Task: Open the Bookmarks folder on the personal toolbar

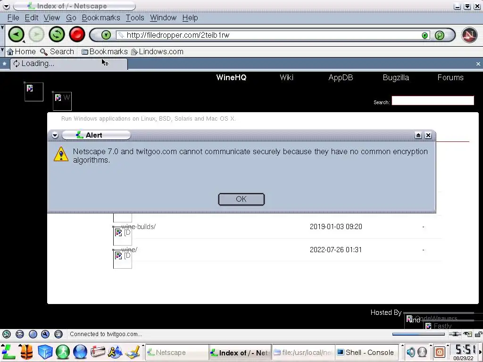Action: click(x=104, y=52)
